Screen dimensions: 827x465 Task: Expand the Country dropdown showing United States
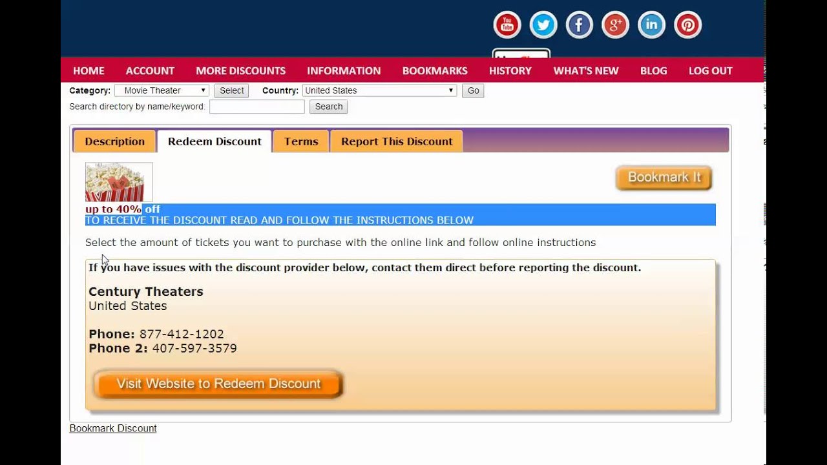click(x=379, y=90)
